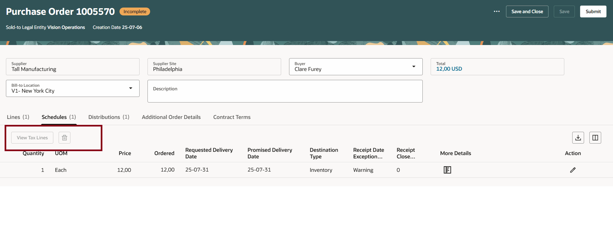Click the export download icon
Viewport: 613px width, 230px height.
pyautogui.click(x=578, y=138)
